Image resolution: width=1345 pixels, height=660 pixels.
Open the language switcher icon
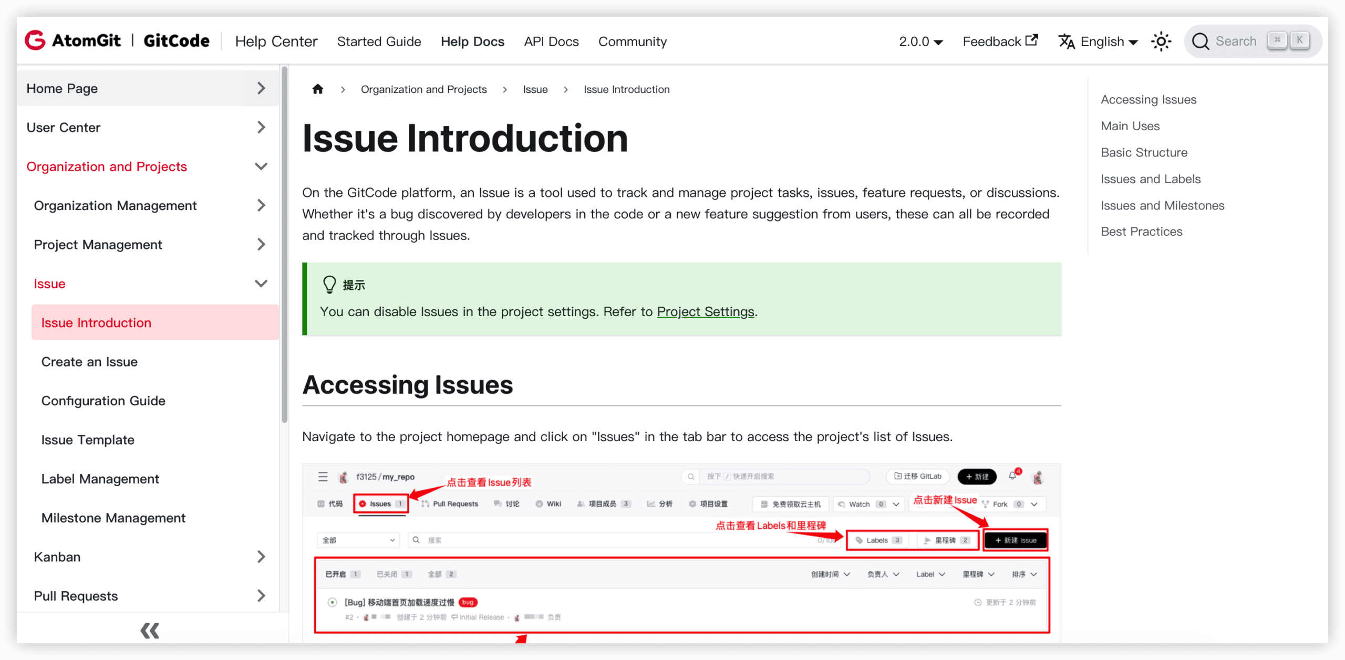pyautogui.click(x=1067, y=41)
